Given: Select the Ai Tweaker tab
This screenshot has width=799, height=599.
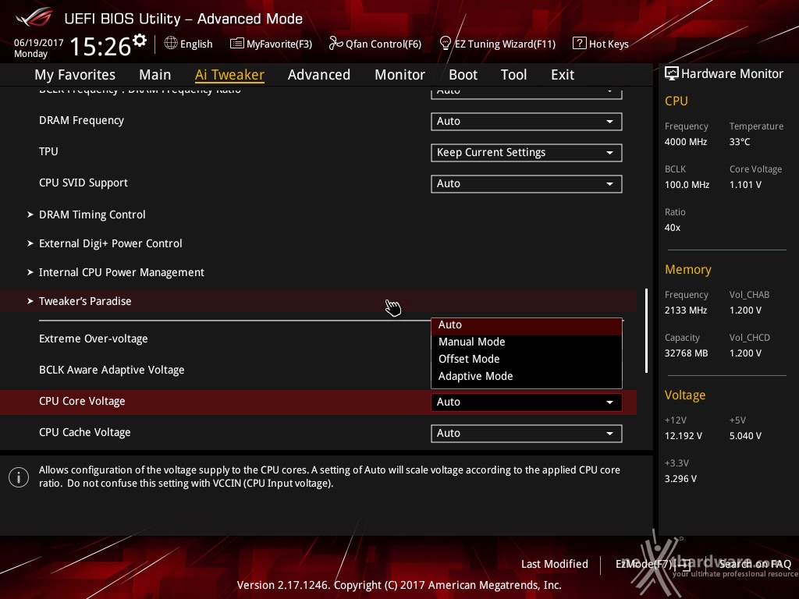Looking at the screenshot, I should 229,75.
